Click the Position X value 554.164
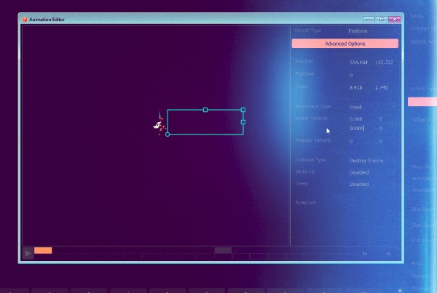 357,63
